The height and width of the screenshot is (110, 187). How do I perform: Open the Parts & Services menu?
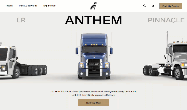(28, 6)
